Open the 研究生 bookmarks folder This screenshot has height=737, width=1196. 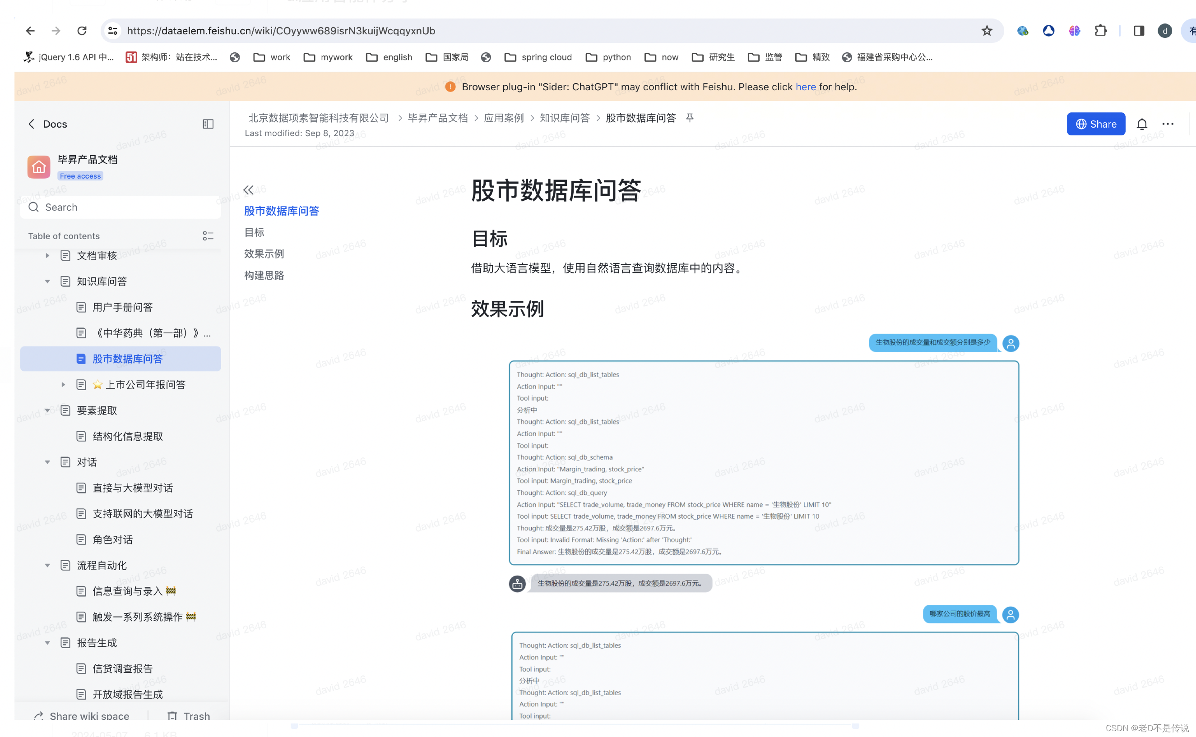(713, 57)
